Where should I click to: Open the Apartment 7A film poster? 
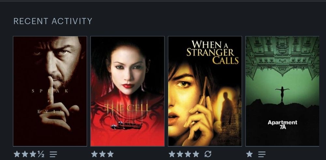pyautogui.click(x=282, y=91)
